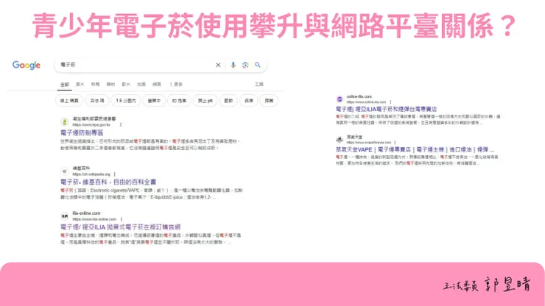Screen dimensions: 545x306
Task: Clear the search box with the X icon
Action: tap(218, 65)
